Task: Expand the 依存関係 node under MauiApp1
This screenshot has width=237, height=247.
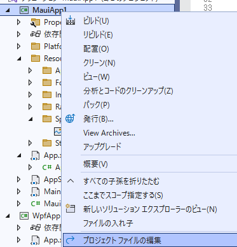Action: [19, 34]
